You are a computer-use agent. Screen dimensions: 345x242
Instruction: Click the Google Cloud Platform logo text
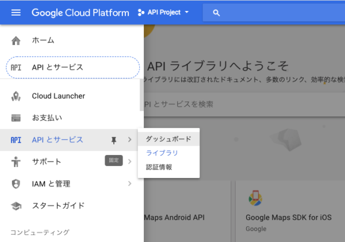point(80,13)
